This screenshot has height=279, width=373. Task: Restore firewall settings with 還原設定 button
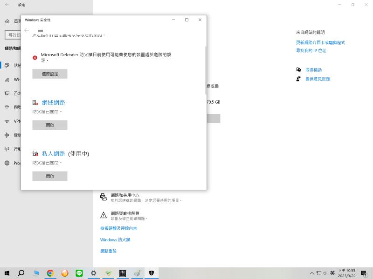pos(50,74)
